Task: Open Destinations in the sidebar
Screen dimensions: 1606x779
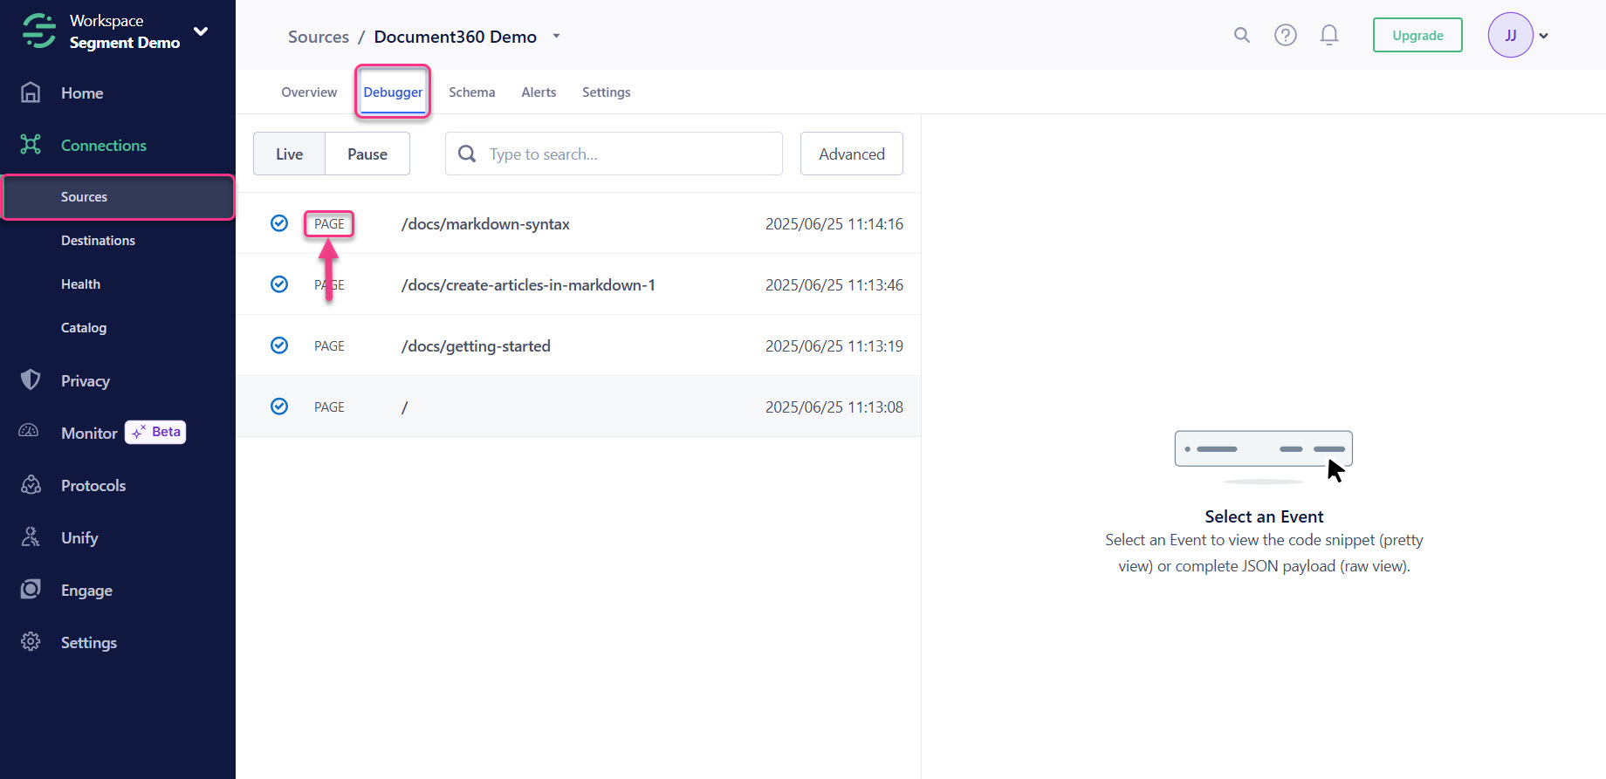Action: pos(98,241)
